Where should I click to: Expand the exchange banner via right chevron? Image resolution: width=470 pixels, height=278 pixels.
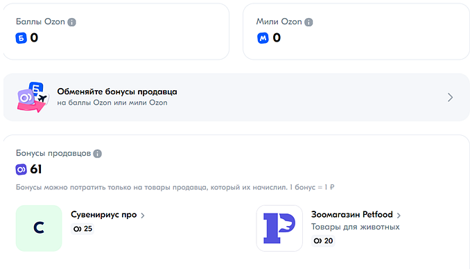click(450, 97)
